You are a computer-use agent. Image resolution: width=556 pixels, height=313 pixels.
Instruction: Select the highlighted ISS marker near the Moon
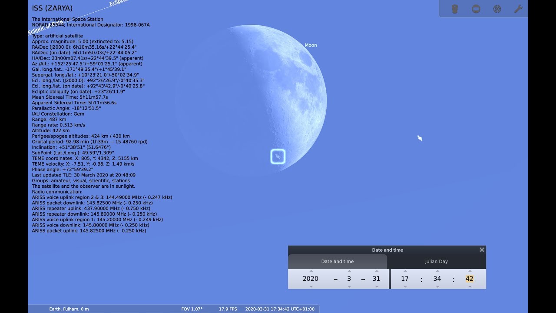click(278, 156)
